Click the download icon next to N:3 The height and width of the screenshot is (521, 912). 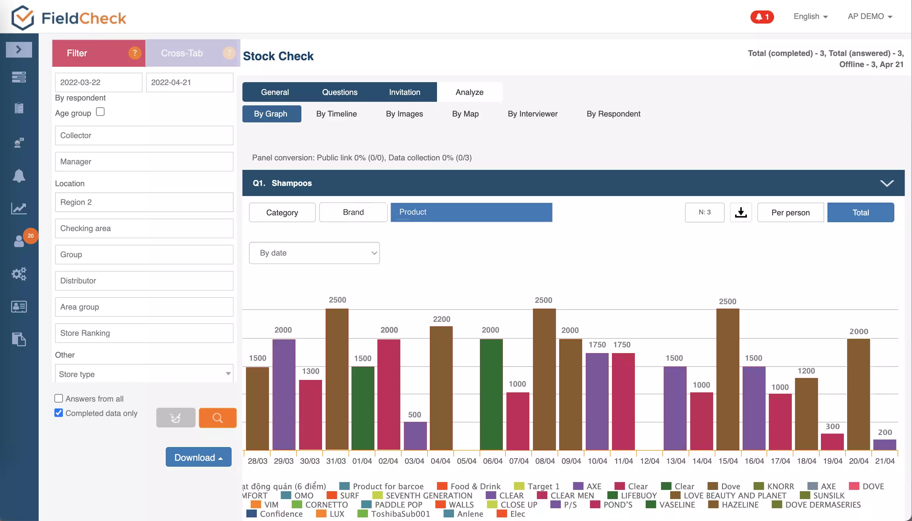point(741,212)
